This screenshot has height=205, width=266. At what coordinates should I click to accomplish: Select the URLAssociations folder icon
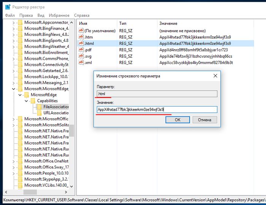click(x=40, y=113)
